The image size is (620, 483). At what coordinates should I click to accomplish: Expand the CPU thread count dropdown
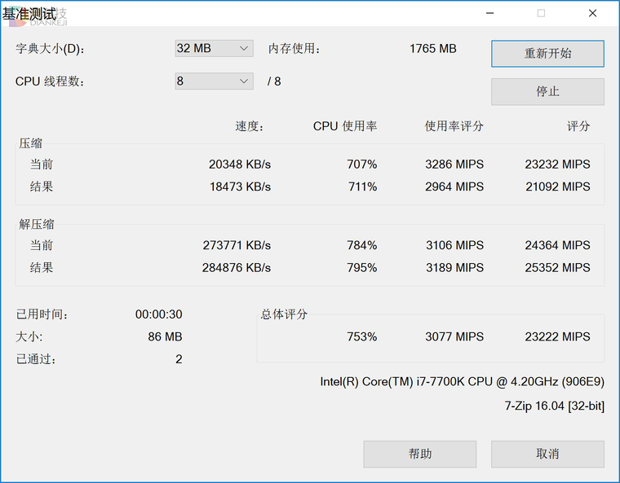pos(214,81)
